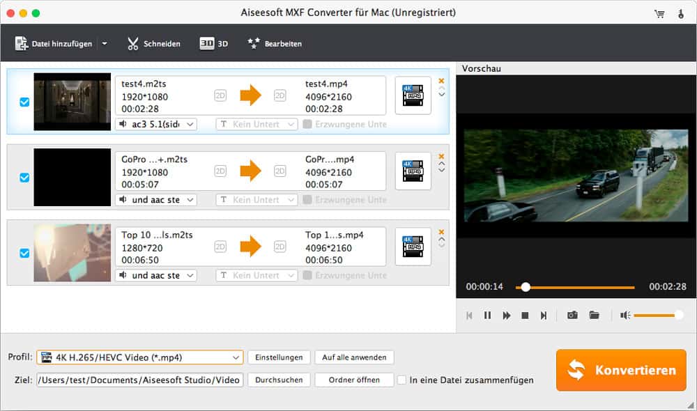Move Top 10 file up in the list

[441, 240]
